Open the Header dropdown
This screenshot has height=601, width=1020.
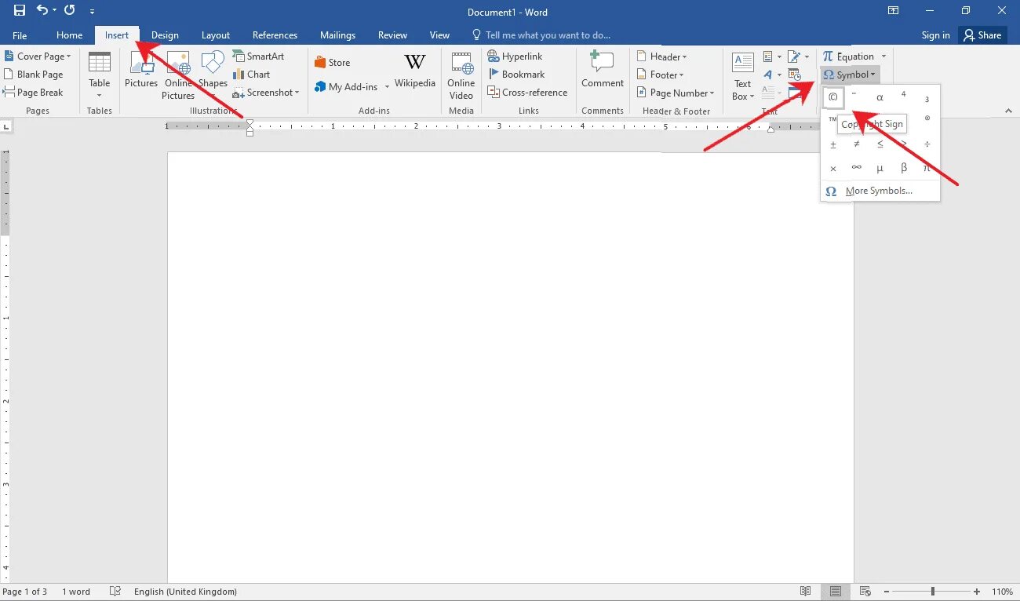tap(662, 56)
